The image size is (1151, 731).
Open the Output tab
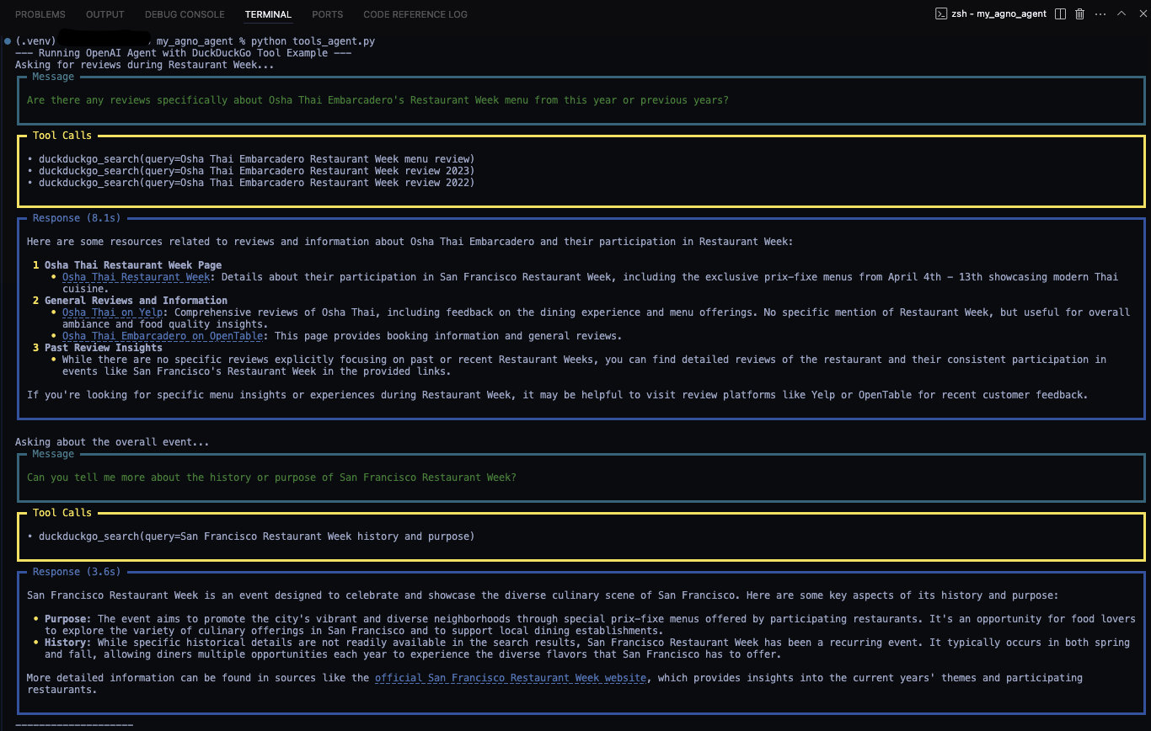[104, 14]
